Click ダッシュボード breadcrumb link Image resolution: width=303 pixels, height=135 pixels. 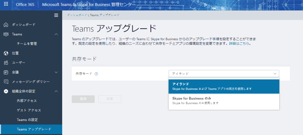(x=77, y=15)
